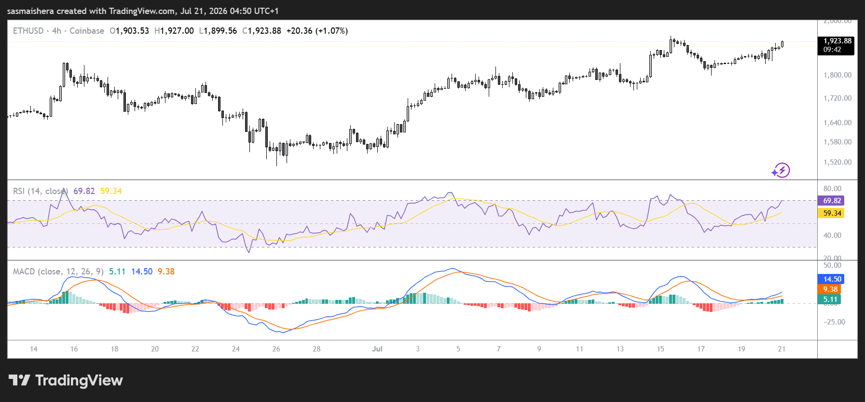
Task: Click the 1,720.00 price scale label
Action: pyautogui.click(x=838, y=98)
